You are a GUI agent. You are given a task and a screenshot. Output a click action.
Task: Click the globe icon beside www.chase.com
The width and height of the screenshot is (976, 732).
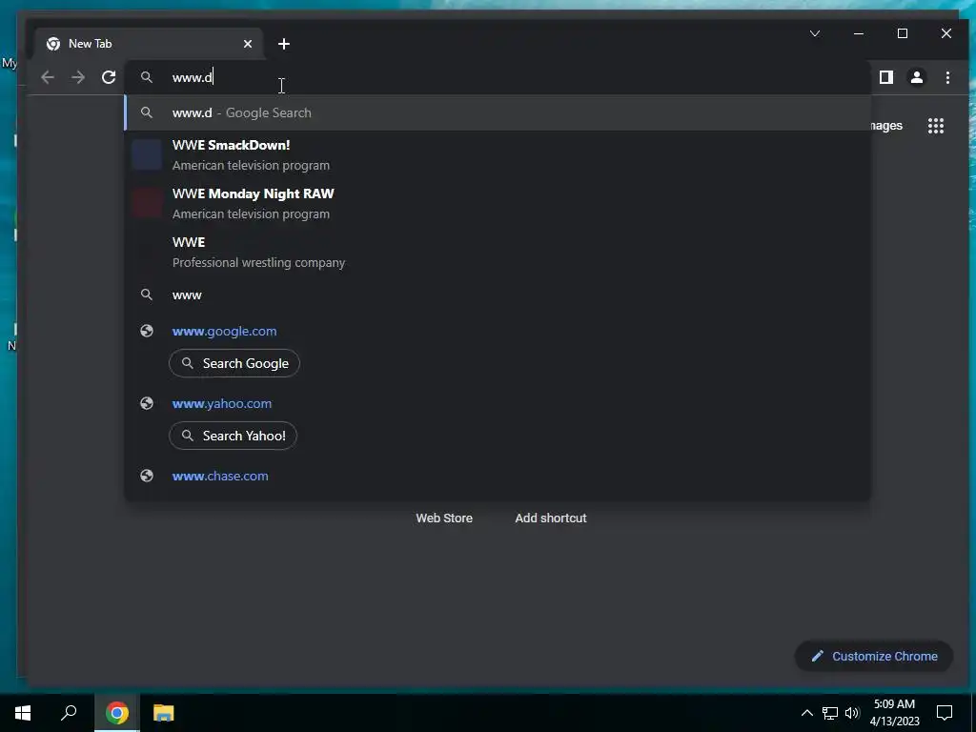click(147, 477)
